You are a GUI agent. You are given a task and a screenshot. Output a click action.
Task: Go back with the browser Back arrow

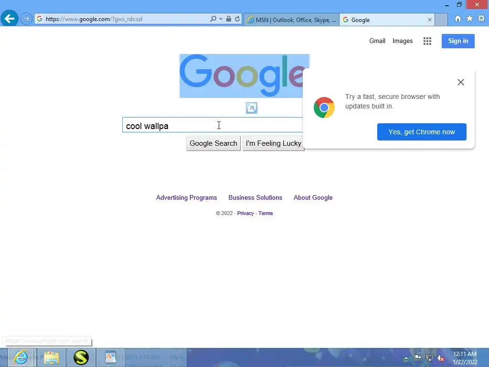(x=10, y=19)
